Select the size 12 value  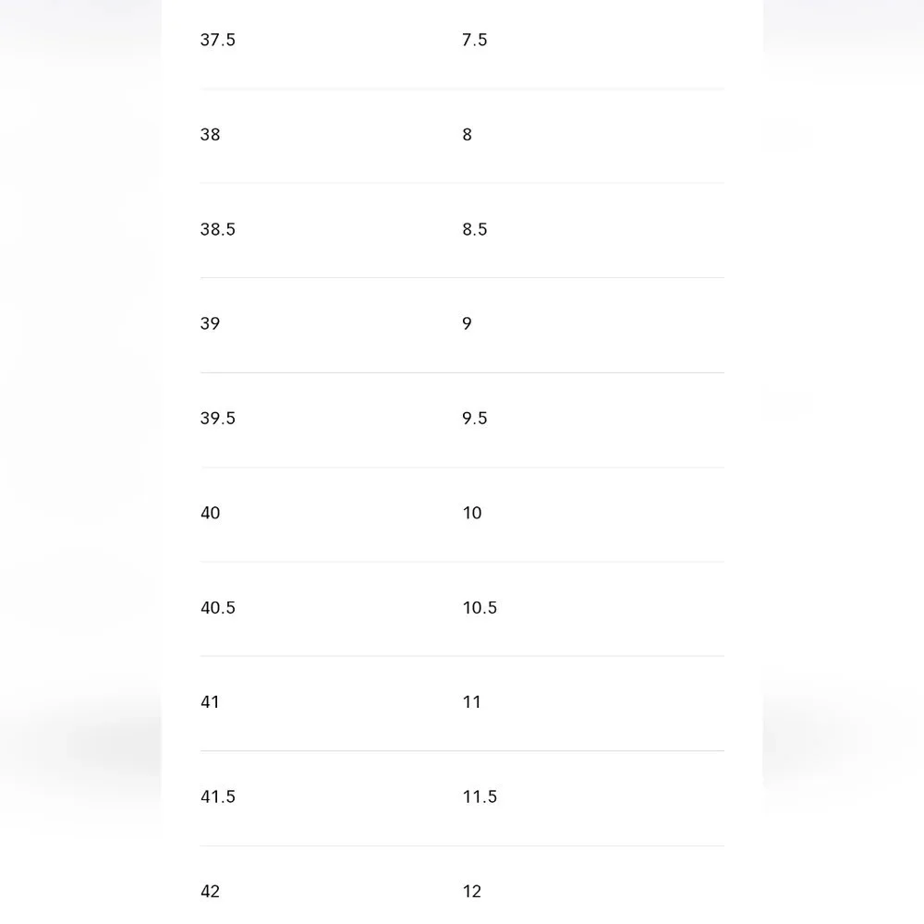[472, 892]
